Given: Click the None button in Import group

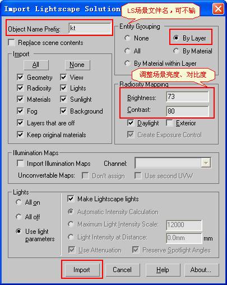Looking at the screenshot, I should [x=77, y=65].
